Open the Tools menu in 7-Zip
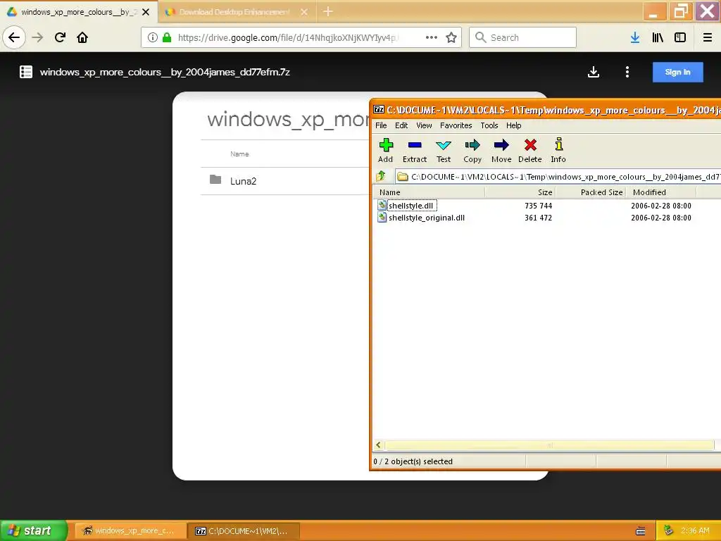 [489, 125]
